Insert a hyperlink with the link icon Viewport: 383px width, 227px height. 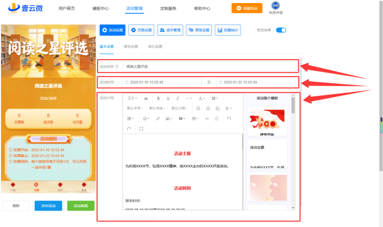158,119
